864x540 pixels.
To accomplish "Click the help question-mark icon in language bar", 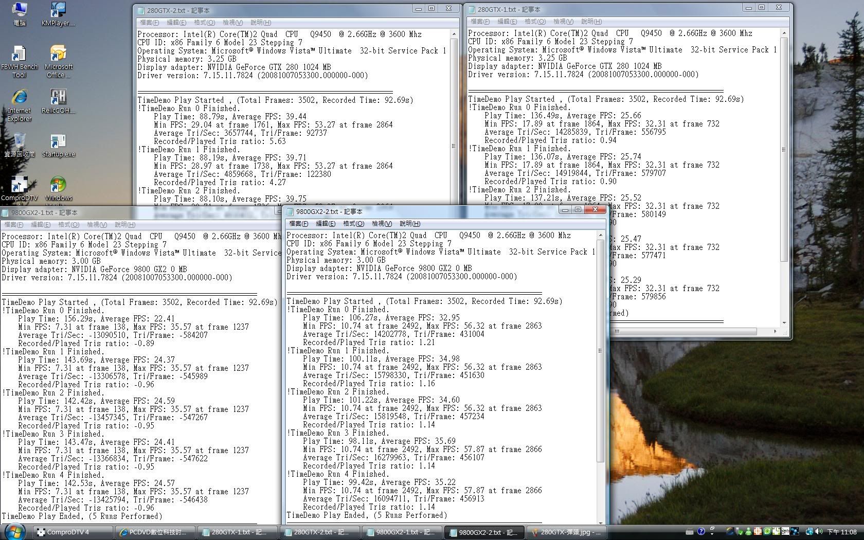I will [701, 532].
